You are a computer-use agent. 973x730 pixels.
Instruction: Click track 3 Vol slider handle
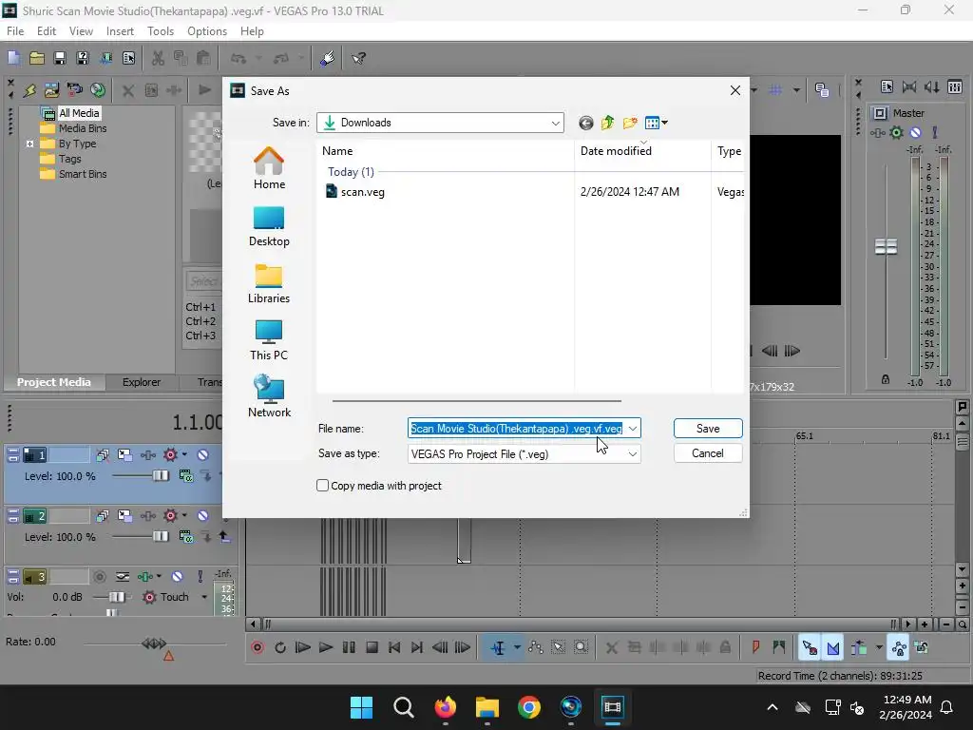pos(116,597)
